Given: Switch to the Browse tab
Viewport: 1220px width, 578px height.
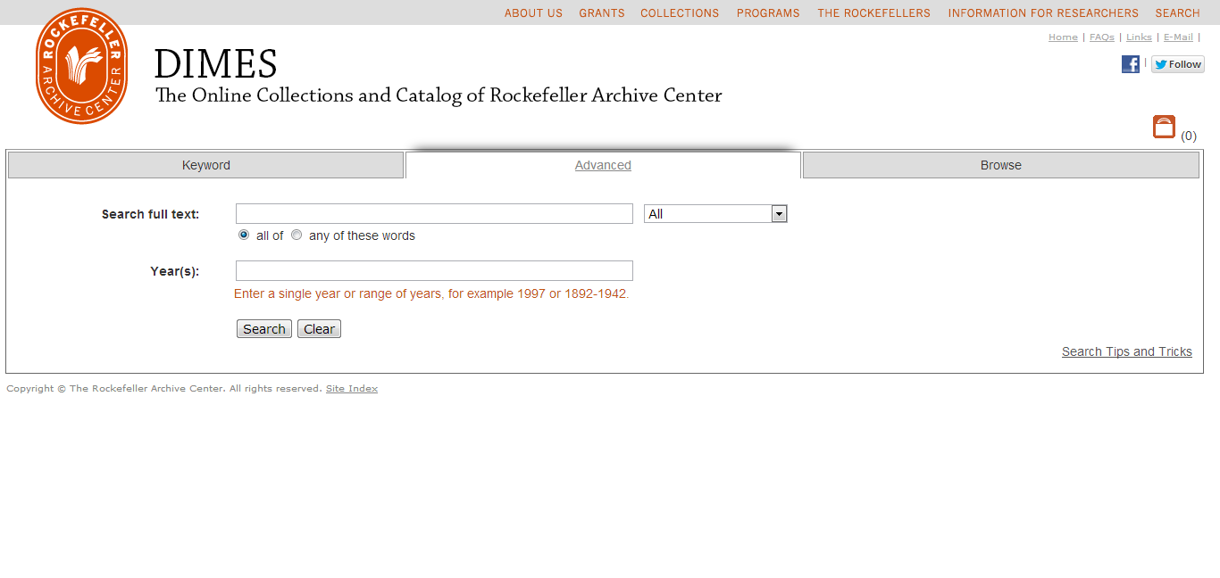Looking at the screenshot, I should [x=1001, y=165].
